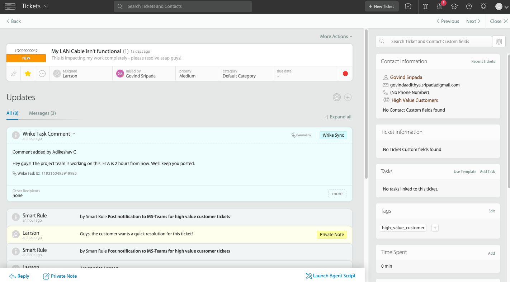The width and height of the screenshot is (510, 282).
Task: Click the follower avatar icon in Updates
Action: [x=336, y=97]
